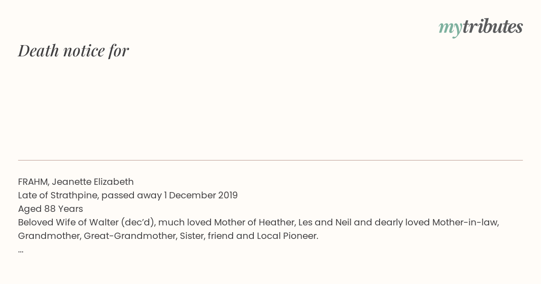Click the date "1 December 2019"

pyautogui.click(x=201, y=195)
